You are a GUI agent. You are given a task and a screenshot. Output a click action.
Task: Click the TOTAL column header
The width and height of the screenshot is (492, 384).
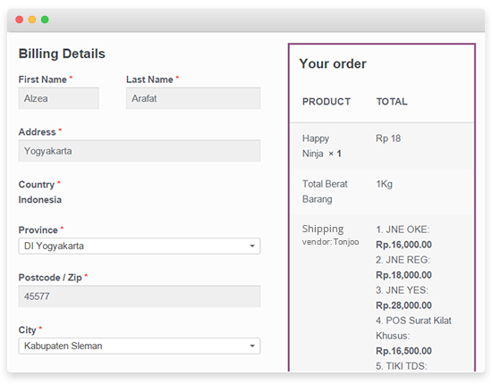tap(392, 102)
